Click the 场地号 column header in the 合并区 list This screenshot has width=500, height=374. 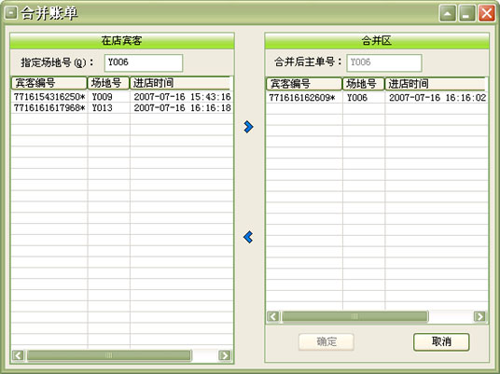click(364, 84)
